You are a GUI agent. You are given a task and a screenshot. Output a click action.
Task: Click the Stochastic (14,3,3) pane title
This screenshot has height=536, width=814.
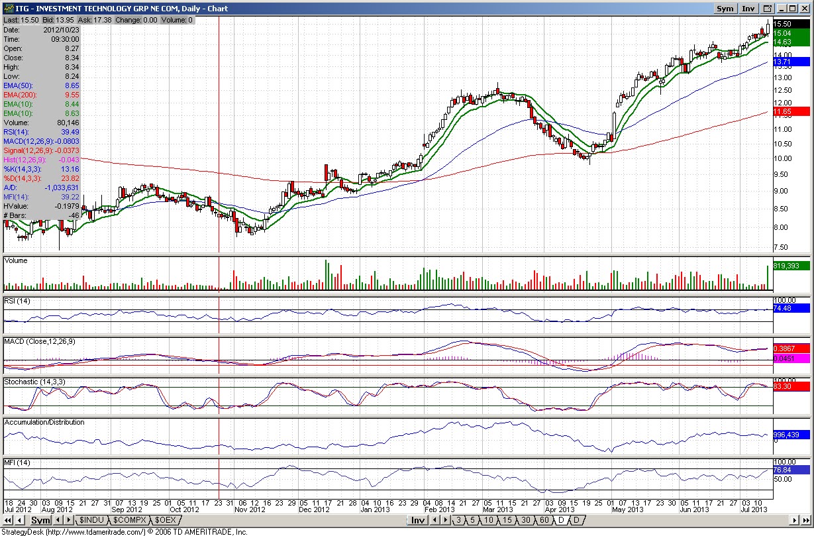(x=34, y=382)
